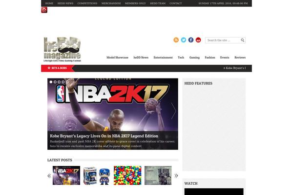Image resolution: width=293 pixels, height=195 pixels.
Task: Open Fashion category
Action: coord(210,58)
